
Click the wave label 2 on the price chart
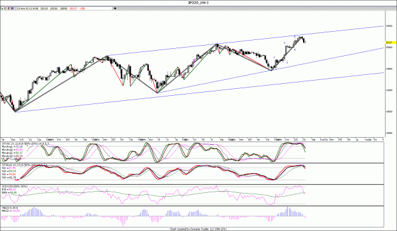click(x=287, y=62)
